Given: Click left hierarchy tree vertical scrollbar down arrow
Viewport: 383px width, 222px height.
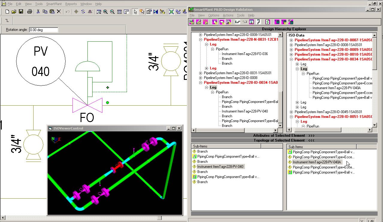Looking at the screenshot, I should coord(280,126).
